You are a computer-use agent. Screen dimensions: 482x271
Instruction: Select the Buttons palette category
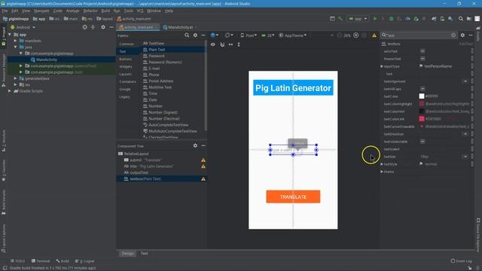pos(126,59)
